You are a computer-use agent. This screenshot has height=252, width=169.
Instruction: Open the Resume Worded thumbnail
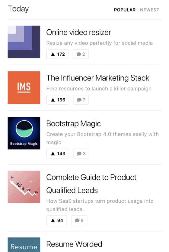pos(24,245)
